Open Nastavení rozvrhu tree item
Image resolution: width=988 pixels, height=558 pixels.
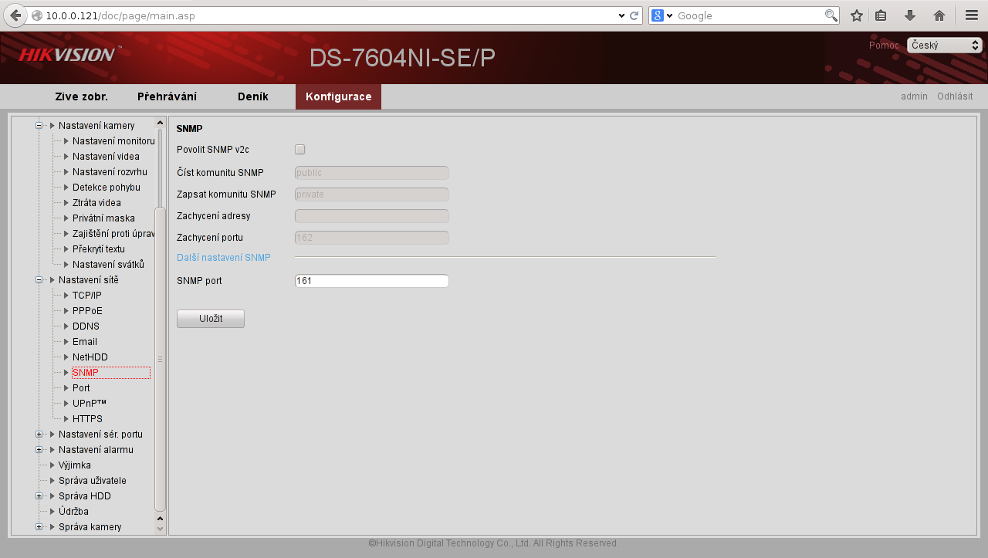110,172
